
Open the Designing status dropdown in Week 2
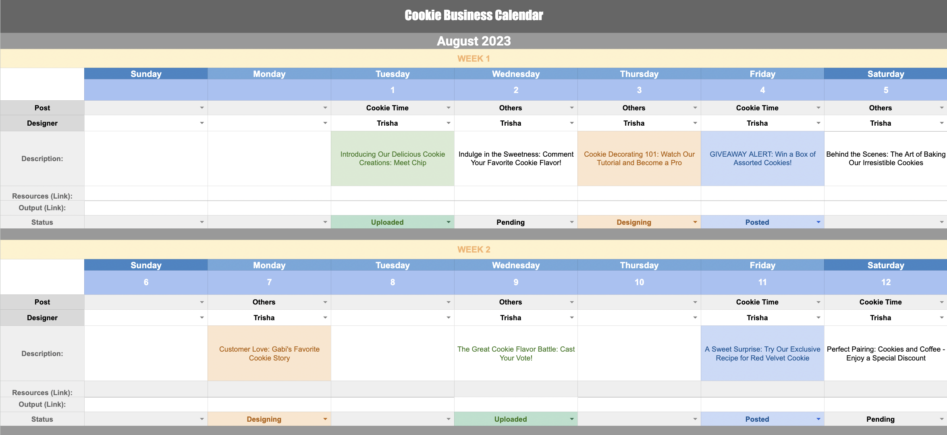325,419
